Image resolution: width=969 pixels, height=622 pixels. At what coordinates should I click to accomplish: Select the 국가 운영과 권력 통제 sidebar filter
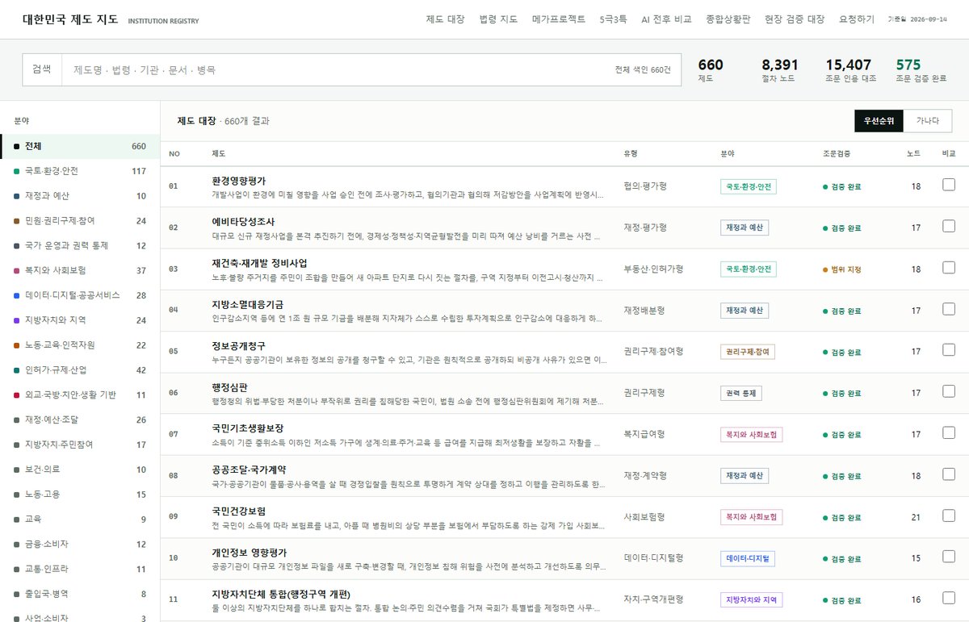tap(80, 245)
